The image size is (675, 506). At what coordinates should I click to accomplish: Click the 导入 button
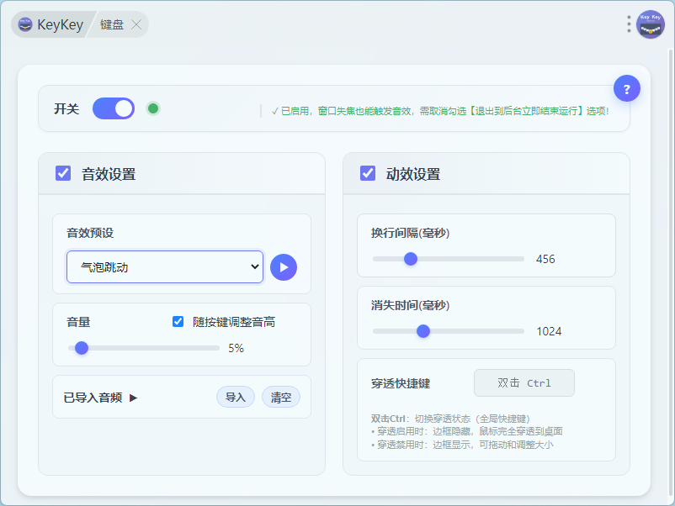236,398
